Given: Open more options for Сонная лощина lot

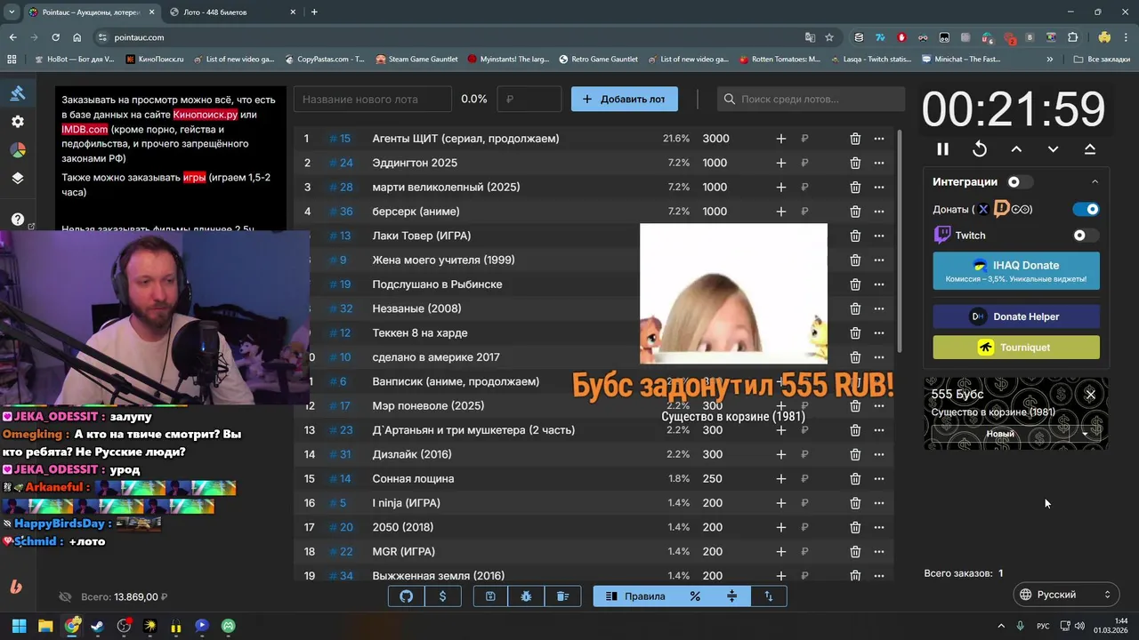Looking at the screenshot, I should (879, 478).
